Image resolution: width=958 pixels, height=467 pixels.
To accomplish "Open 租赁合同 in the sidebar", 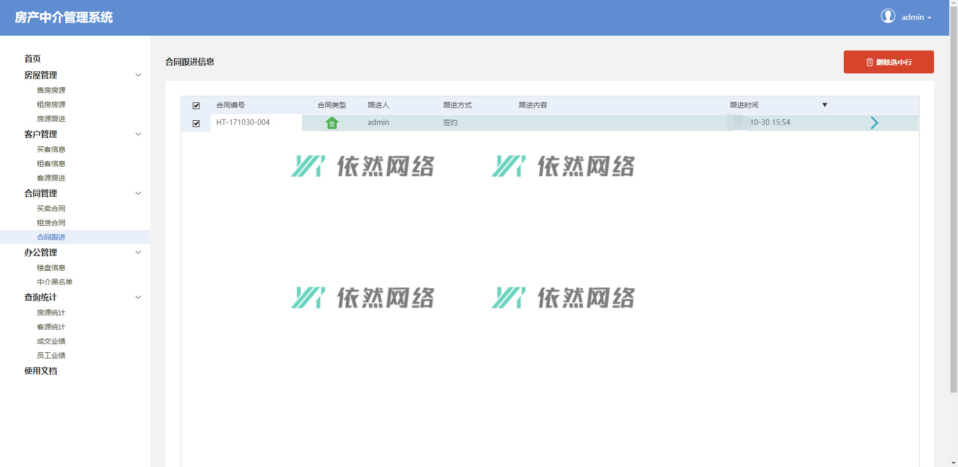I will pos(51,223).
